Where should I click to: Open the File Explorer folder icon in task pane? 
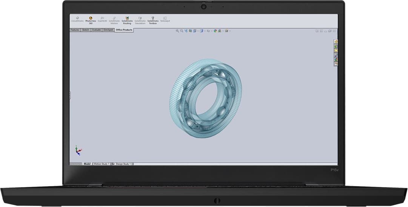tap(336, 50)
